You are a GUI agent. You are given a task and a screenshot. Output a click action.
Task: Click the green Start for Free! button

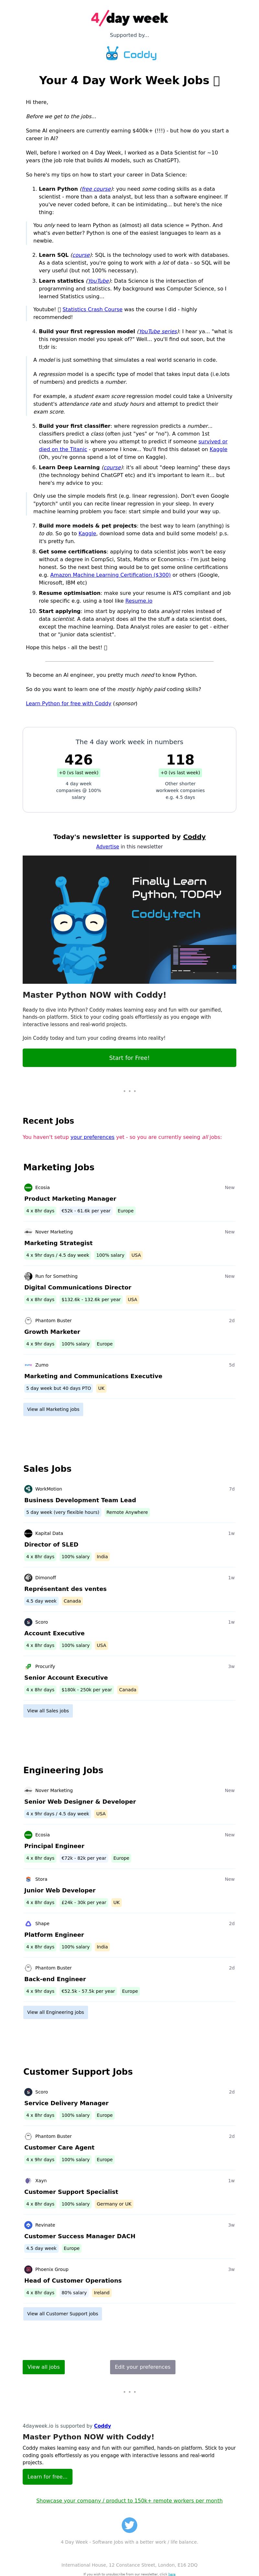[x=129, y=1057]
